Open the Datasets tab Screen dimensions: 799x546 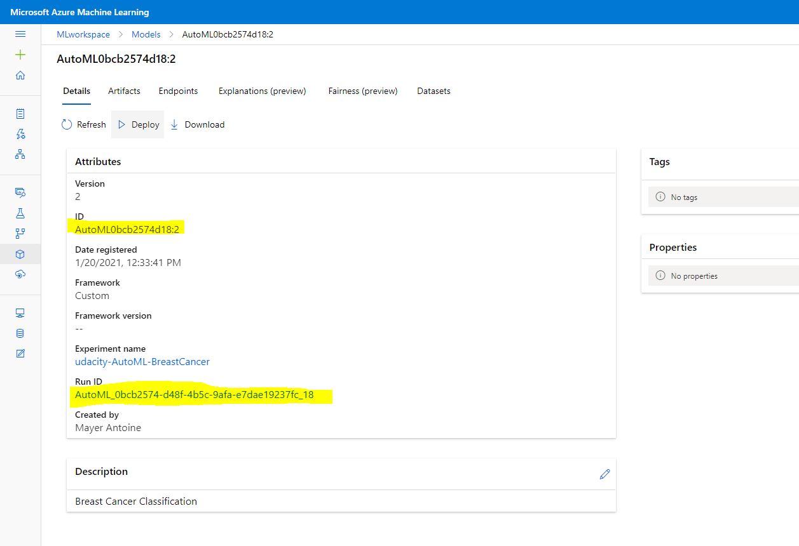434,91
